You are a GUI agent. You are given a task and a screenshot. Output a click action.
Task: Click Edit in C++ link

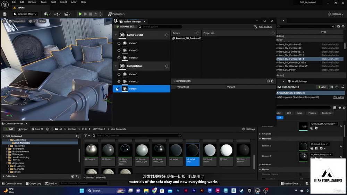(x=339, y=97)
